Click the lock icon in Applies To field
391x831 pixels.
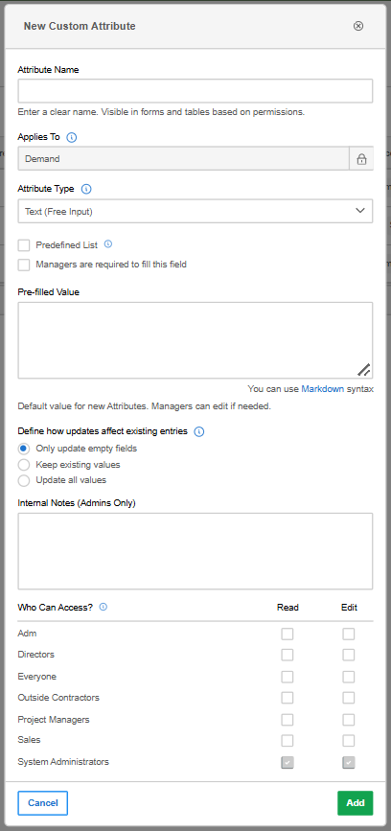pos(361,158)
